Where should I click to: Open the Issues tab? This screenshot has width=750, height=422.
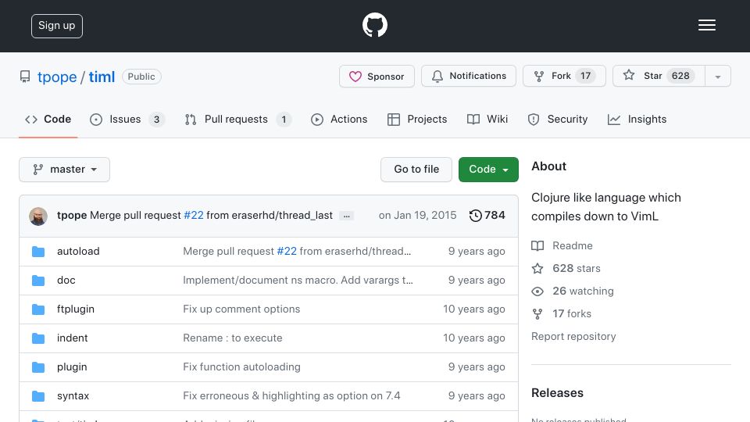pyautogui.click(x=127, y=120)
